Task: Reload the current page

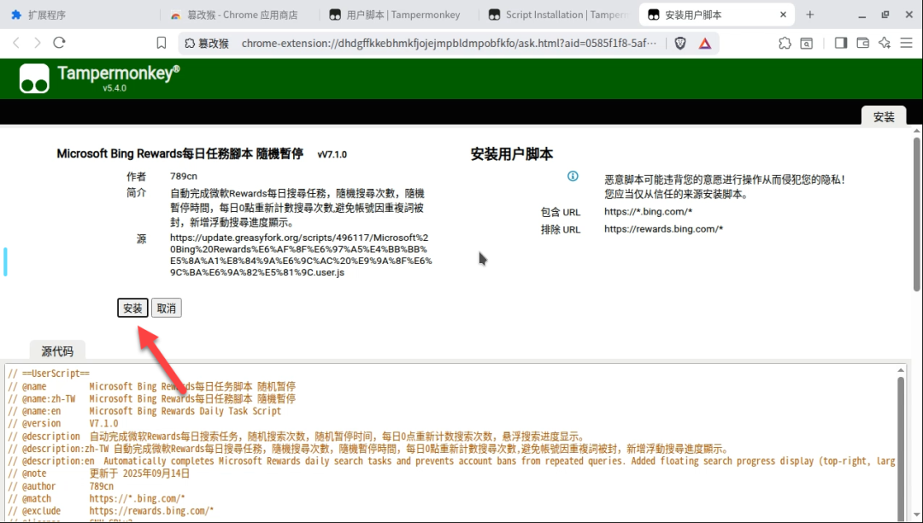Action: (x=59, y=43)
